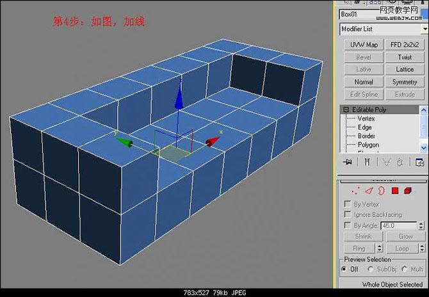Apply the Symmetry modifier
Screen dimensions: 429x297
(x=405, y=82)
